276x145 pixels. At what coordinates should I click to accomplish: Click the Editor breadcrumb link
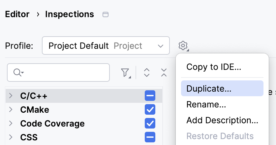point(17,14)
